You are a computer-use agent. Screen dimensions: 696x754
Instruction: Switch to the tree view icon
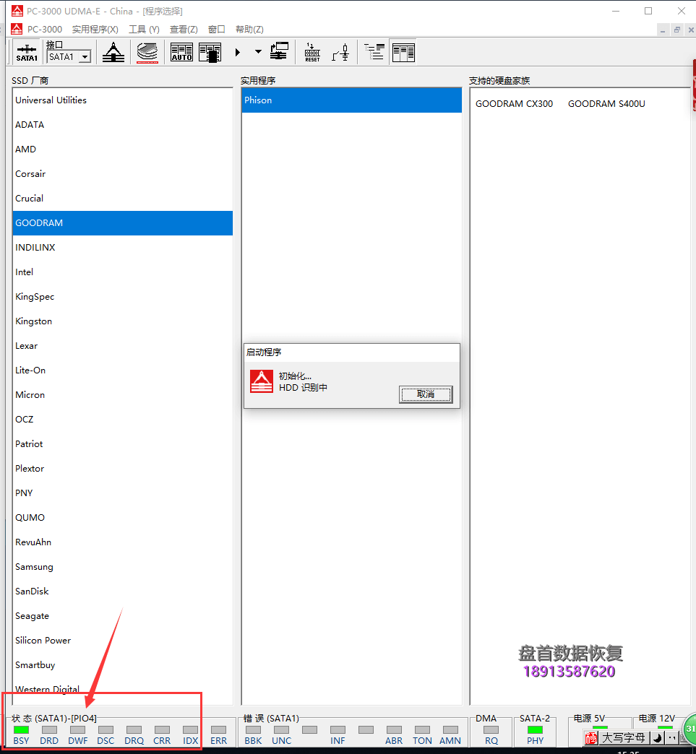374,52
